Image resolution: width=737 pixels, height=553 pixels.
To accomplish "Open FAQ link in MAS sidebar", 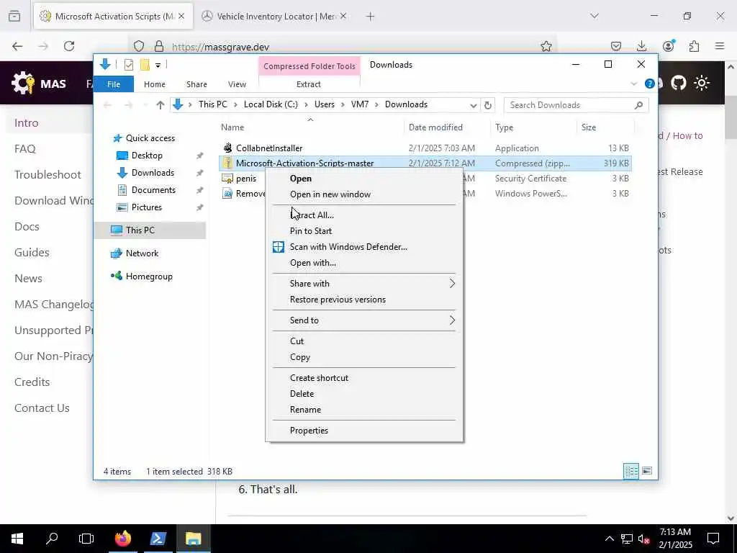I will click(25, 148).
